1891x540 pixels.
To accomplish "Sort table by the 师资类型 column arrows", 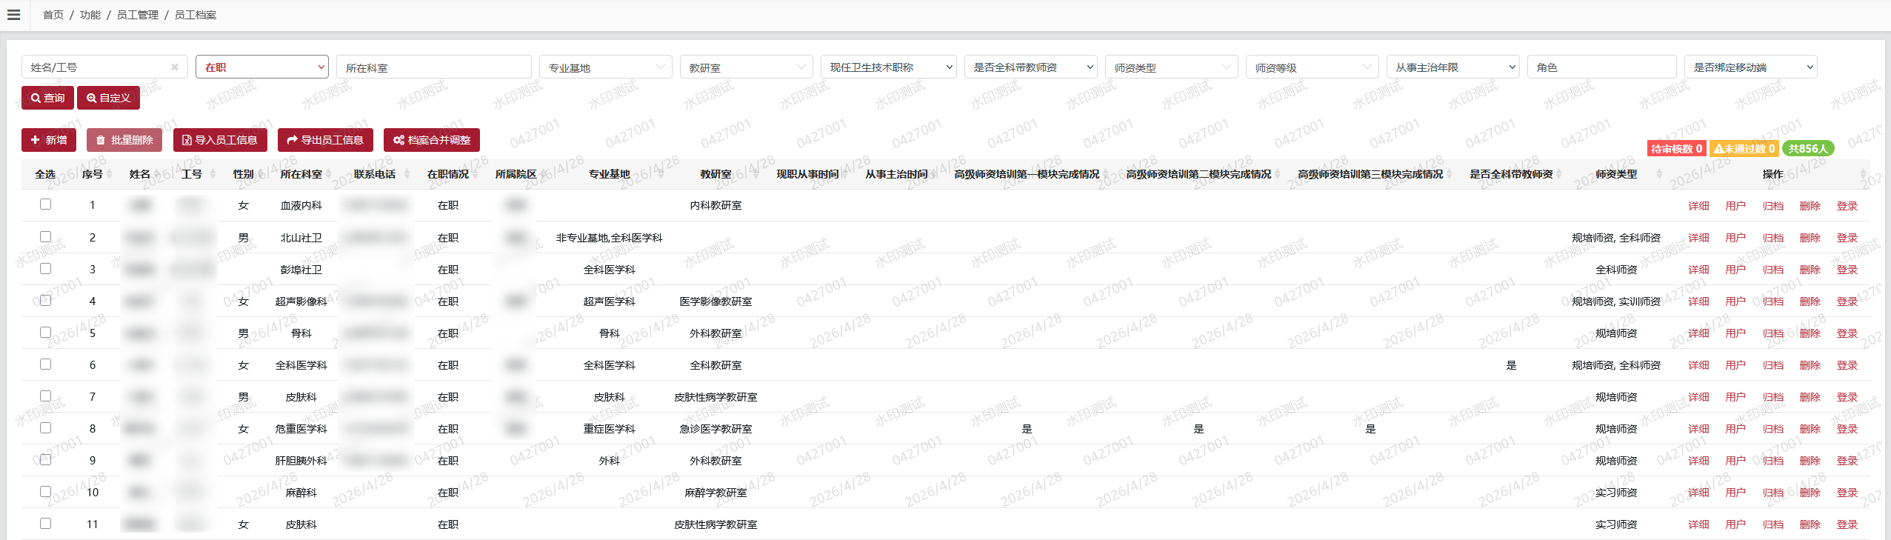I will pyautogui.click(x=1659, y=175).
